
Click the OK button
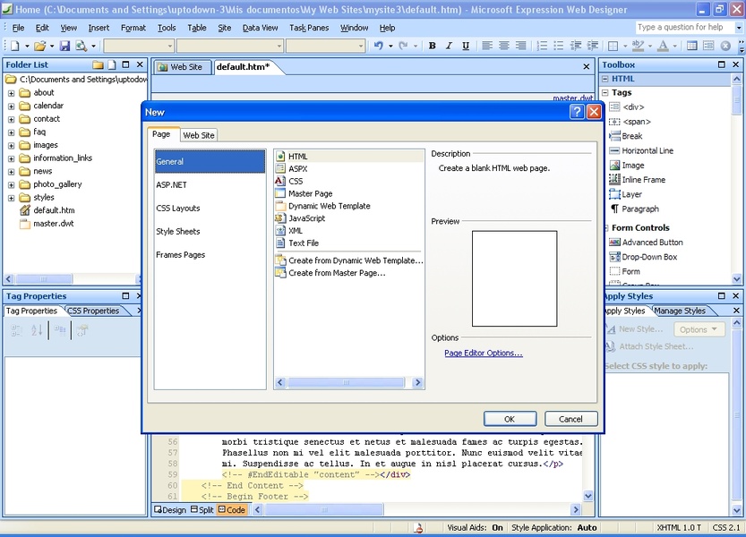[x=510, y=419]
